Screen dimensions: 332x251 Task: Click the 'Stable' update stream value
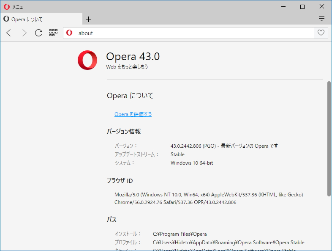tap(177, 154)
